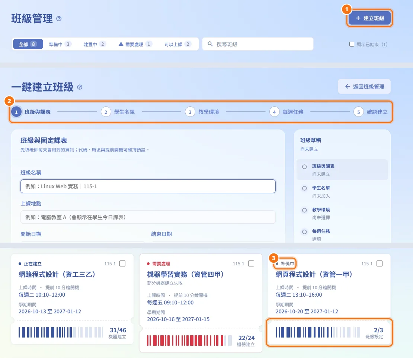Viewport: 413px width, 358px height.
Task: Select 教學環境 item in draft sidebar
Action: click(342, 213)
